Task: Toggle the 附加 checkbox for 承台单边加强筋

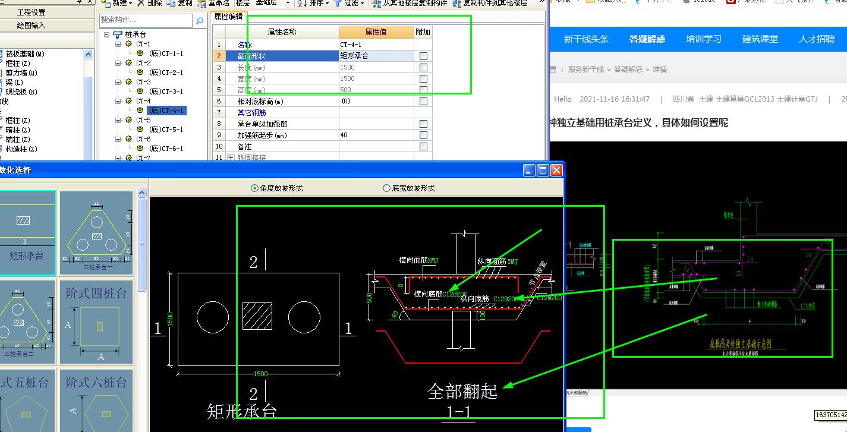Action: (423, 124)
